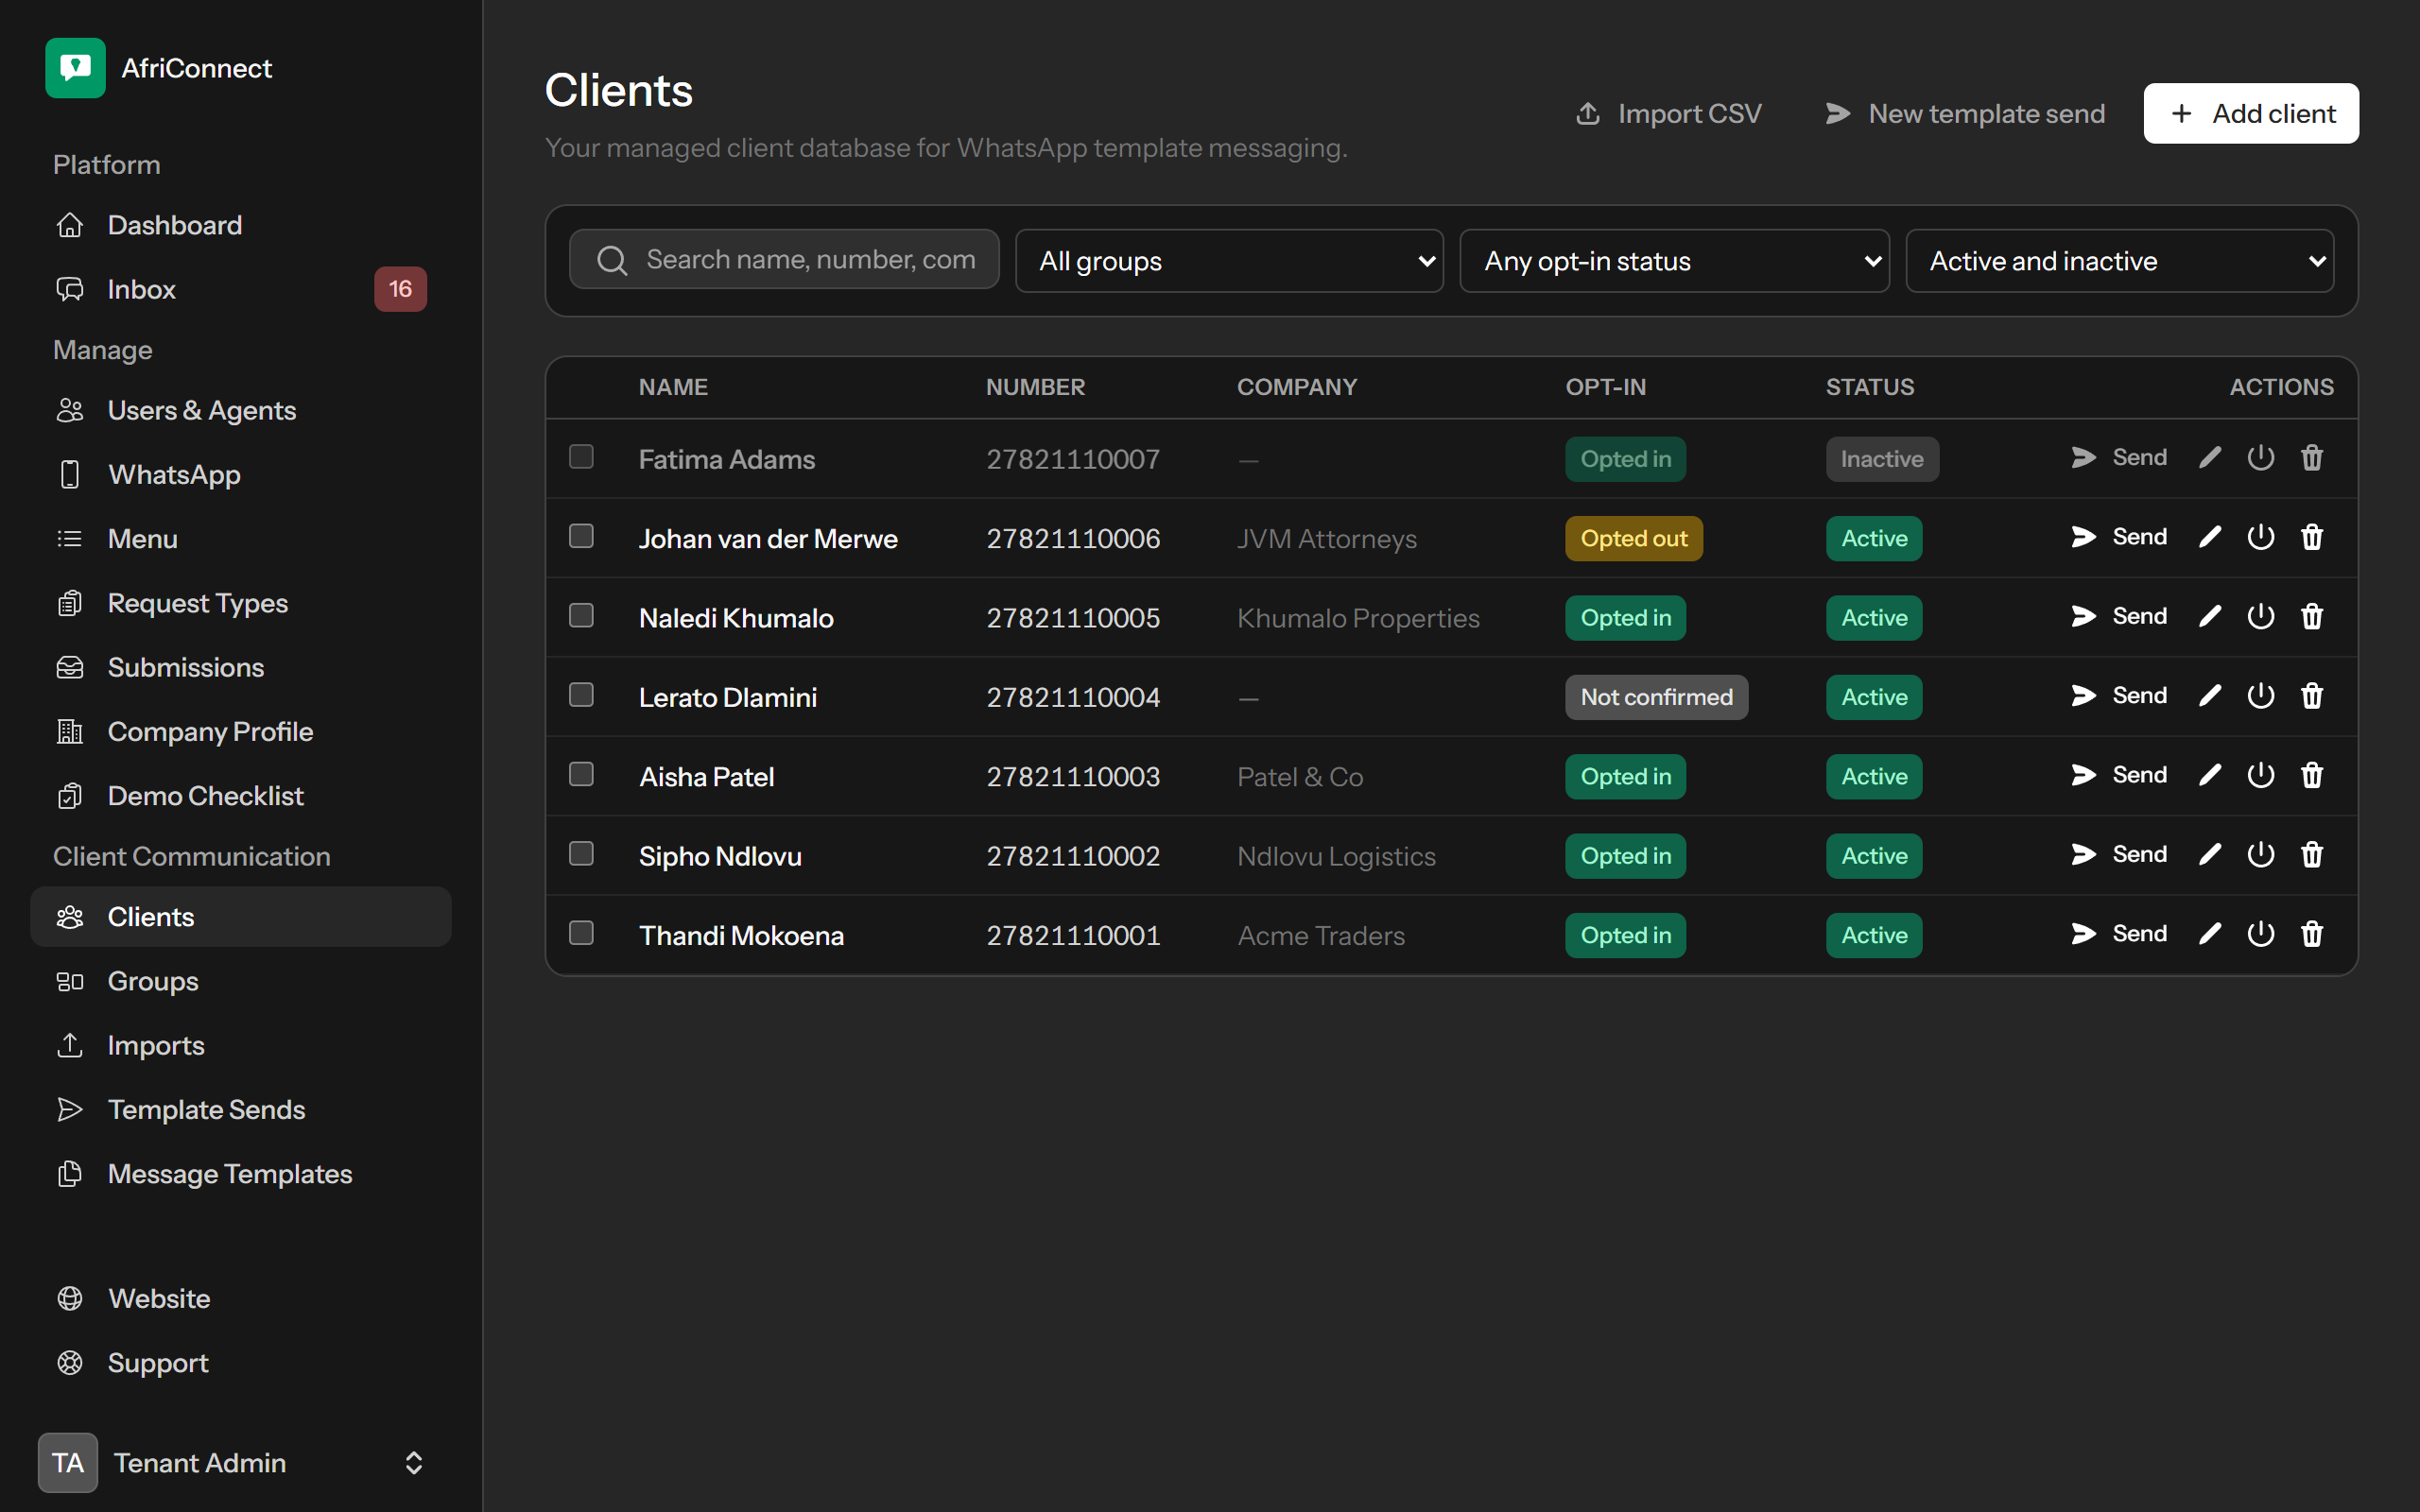Send a template to Thandi Mokoena
Viewport: 2420px width, 1512px height.
[2119, 934]
